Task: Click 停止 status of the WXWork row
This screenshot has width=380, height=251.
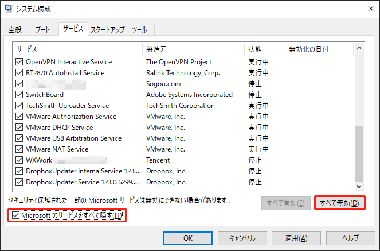Action: click(x=255, y=160)
